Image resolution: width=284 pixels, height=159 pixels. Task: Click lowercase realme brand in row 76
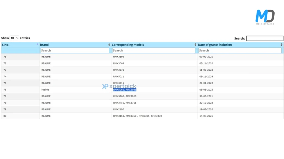pyautogui.click(x=45, y=90)
